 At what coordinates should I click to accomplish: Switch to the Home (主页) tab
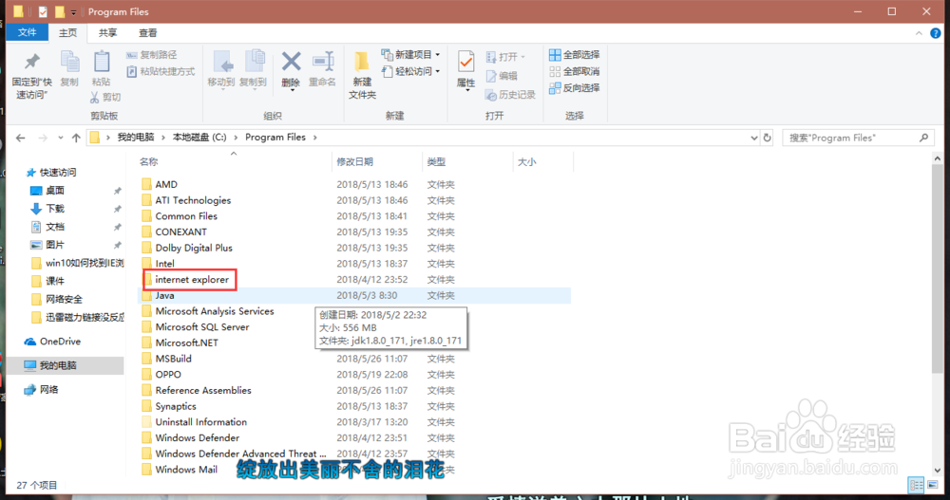click(67, 32)
